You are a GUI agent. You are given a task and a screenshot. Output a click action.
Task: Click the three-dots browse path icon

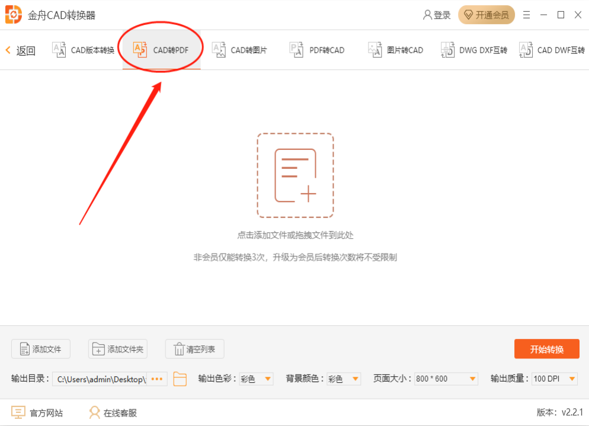pos(157,379)
